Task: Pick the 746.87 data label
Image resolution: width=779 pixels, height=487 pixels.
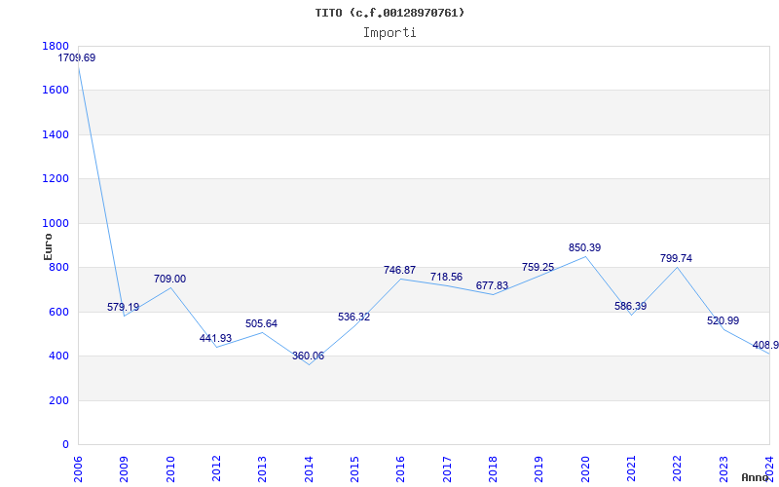Action: tap(400, 271)
